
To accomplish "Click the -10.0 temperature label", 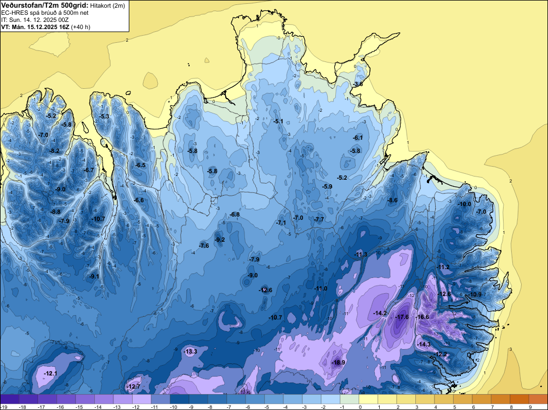I will (465, 204).
